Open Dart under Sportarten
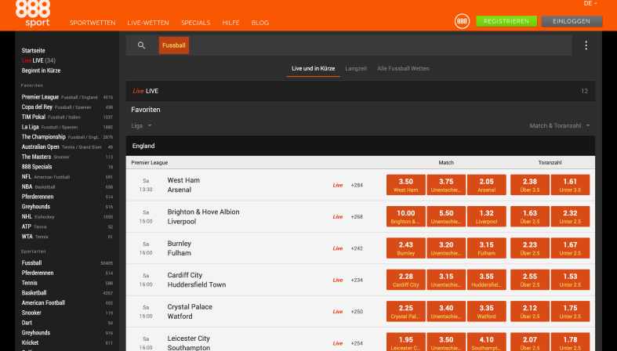The width and height of the screenshot is (617, 351). point(67,323)
